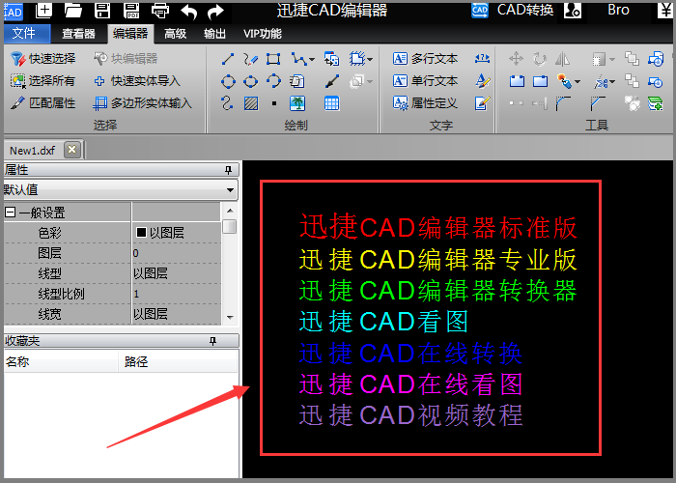Screen dimensions: 676x483
Task: Open the paint tag tool dropdown
Action: tap(577, 81)
